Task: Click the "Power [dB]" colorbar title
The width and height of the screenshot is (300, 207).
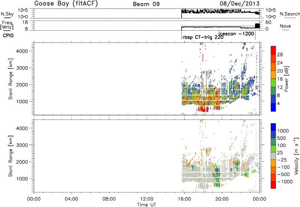Action: [286, 79]
